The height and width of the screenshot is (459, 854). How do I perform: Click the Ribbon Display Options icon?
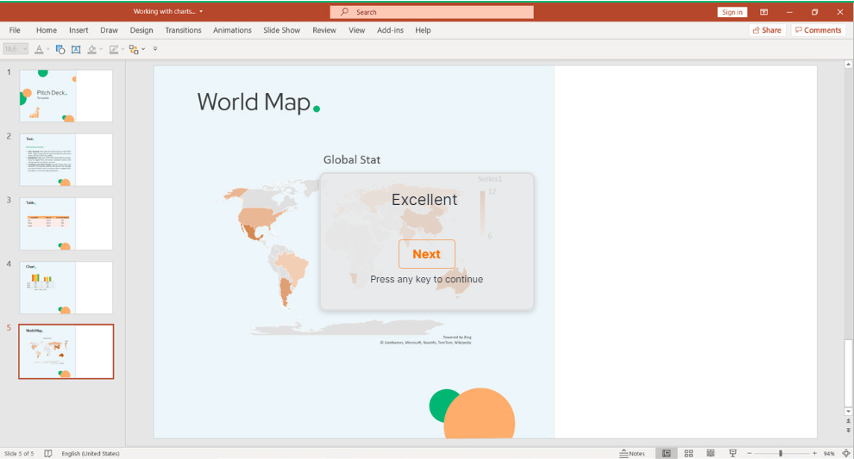click(763, 12)
